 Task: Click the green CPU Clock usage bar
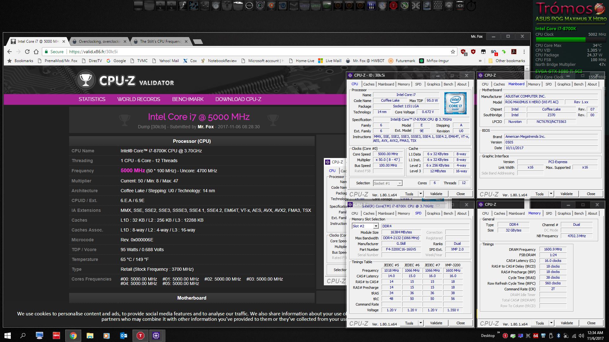tap(560, 40)
